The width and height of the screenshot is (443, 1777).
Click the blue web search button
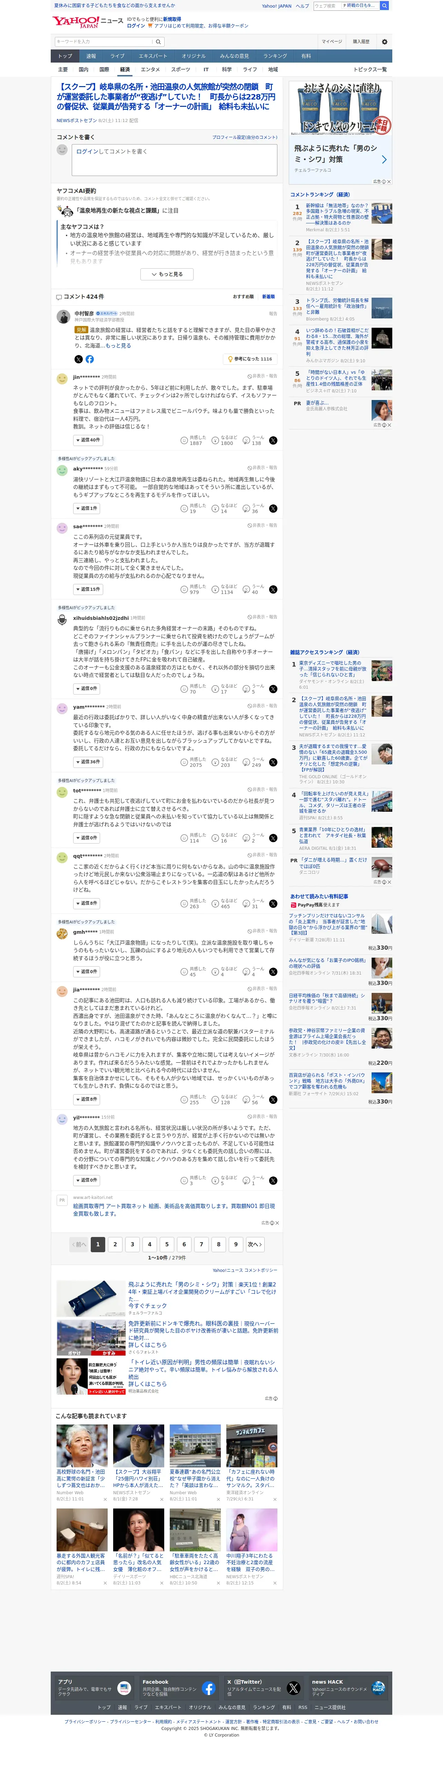click(384, 6)
